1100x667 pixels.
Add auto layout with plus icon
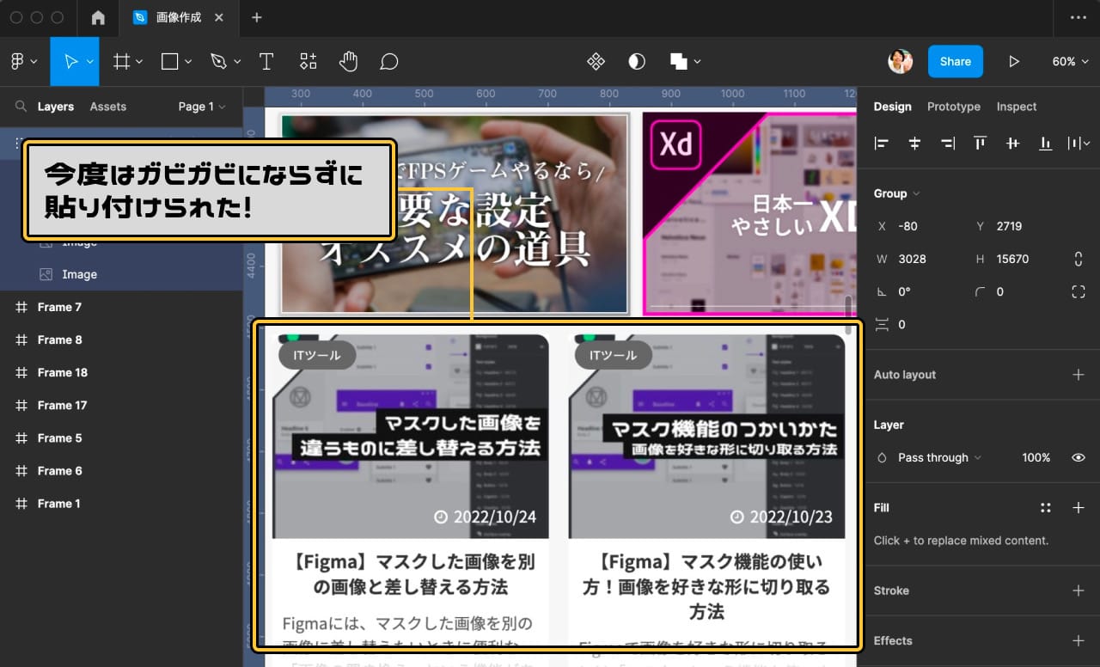[x=1079, y=375]
